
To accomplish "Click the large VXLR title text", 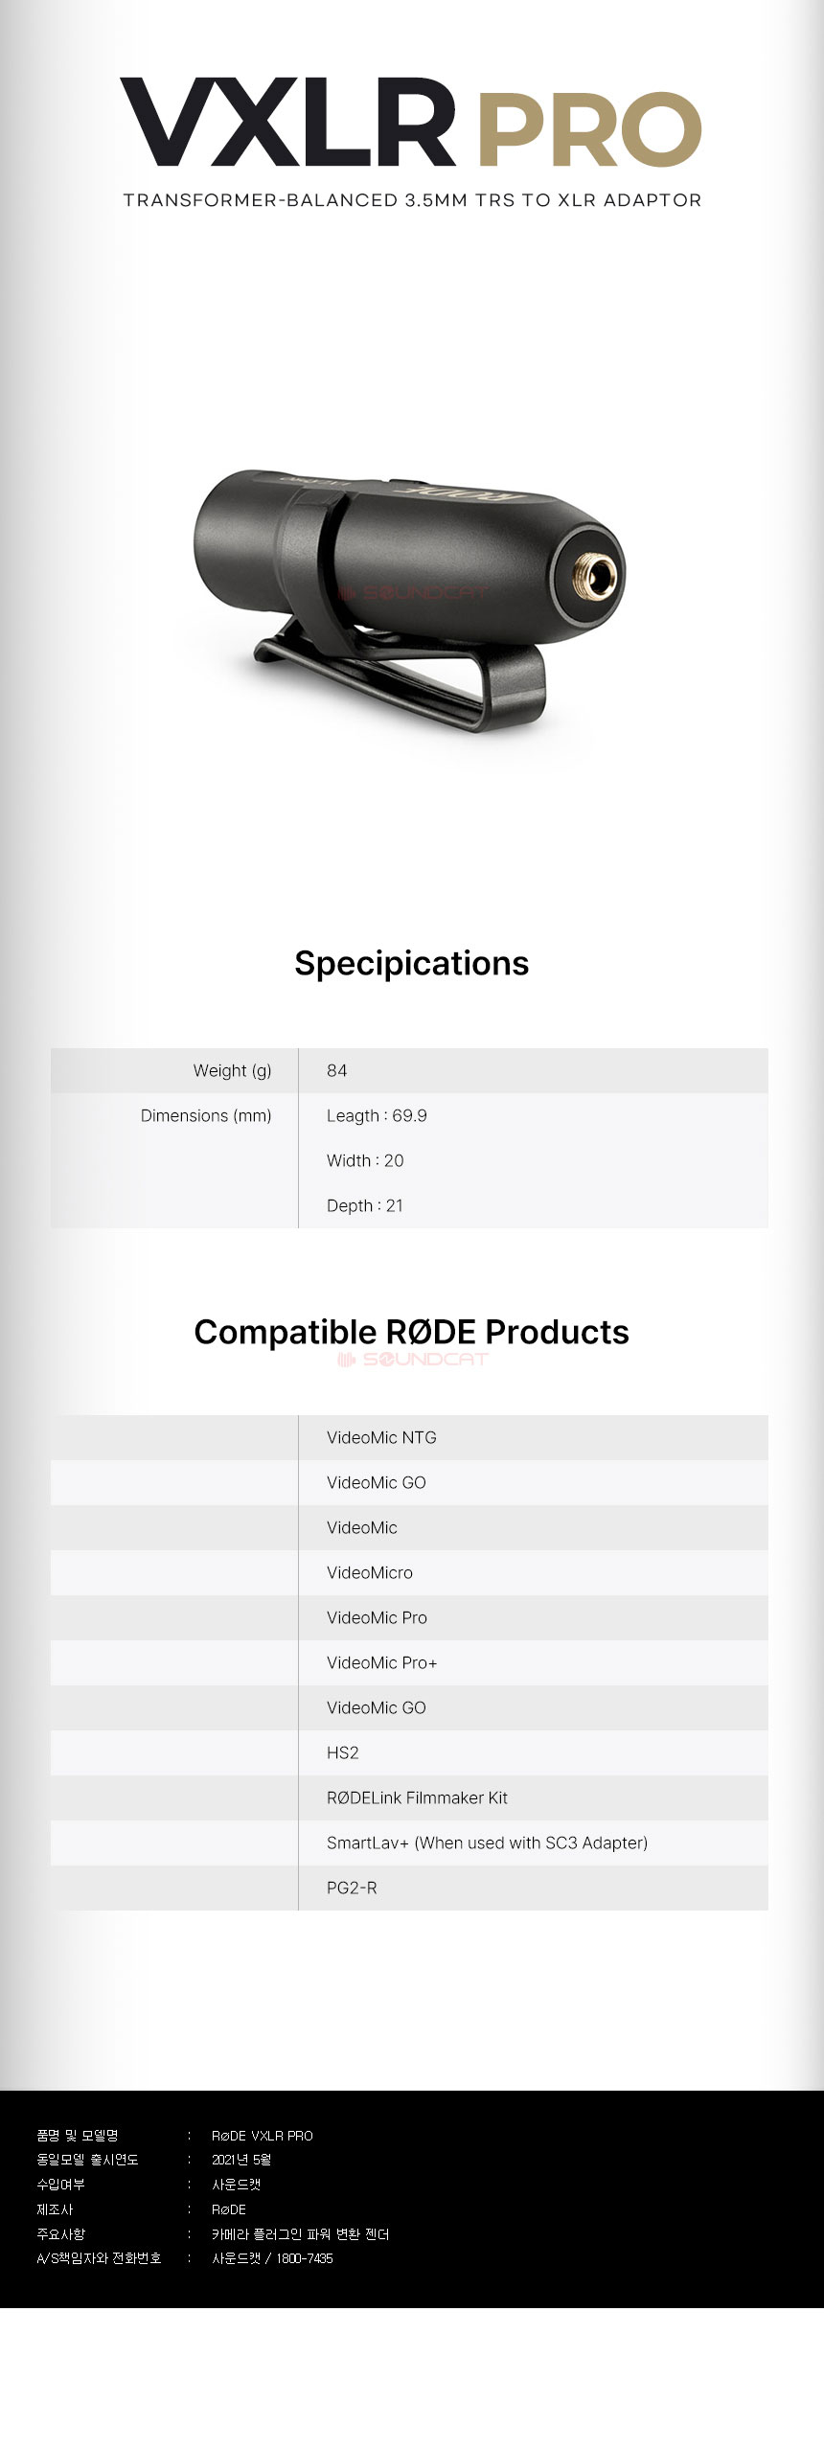I will (x=287, y=126).
